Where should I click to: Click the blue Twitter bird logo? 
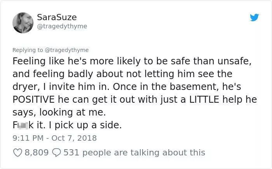click(254, 17)
